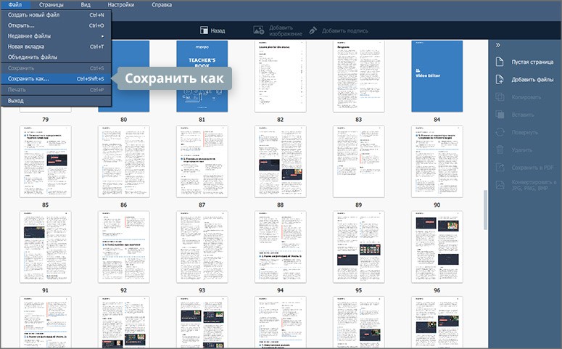Click the Повернуть rotate icon

pos(500,132)
